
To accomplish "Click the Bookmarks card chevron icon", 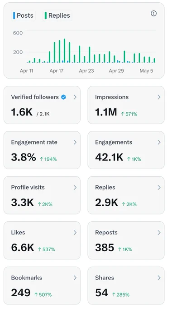I will [75, 278].
